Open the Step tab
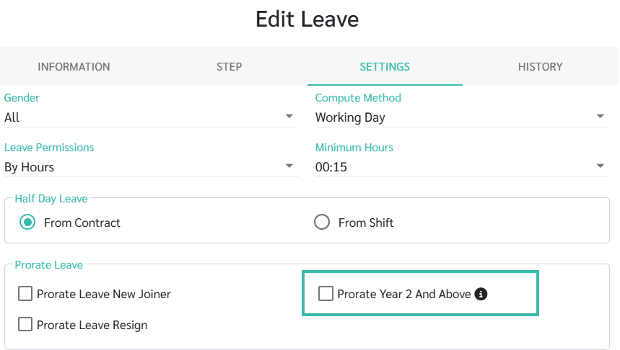The image size is (620, 350). 229,67
